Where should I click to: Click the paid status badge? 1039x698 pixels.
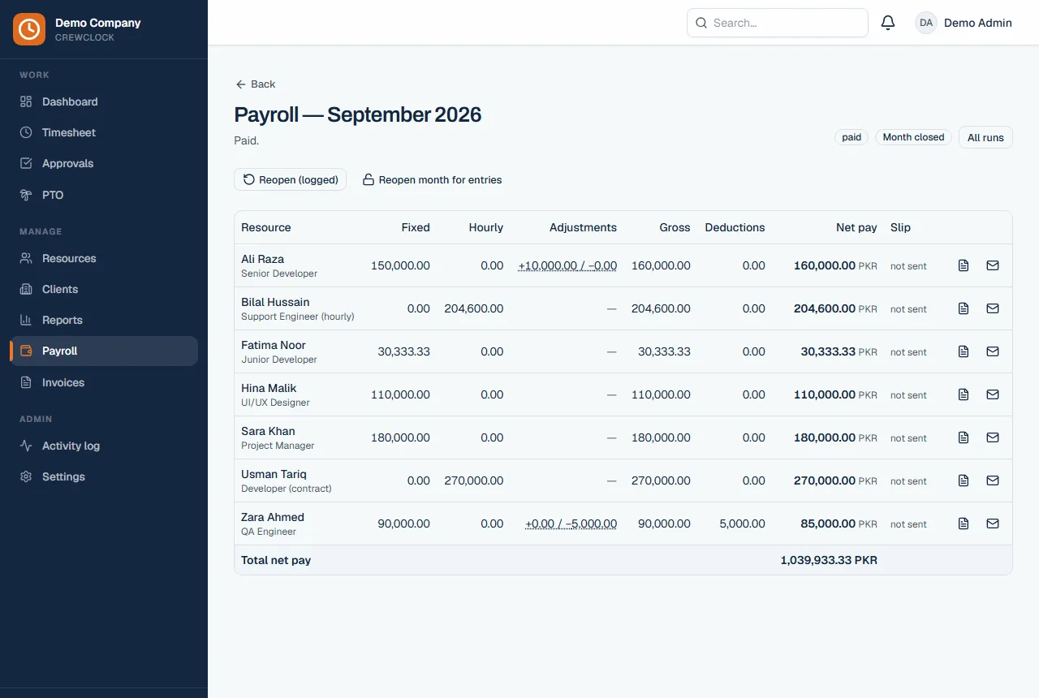point(851,137)
